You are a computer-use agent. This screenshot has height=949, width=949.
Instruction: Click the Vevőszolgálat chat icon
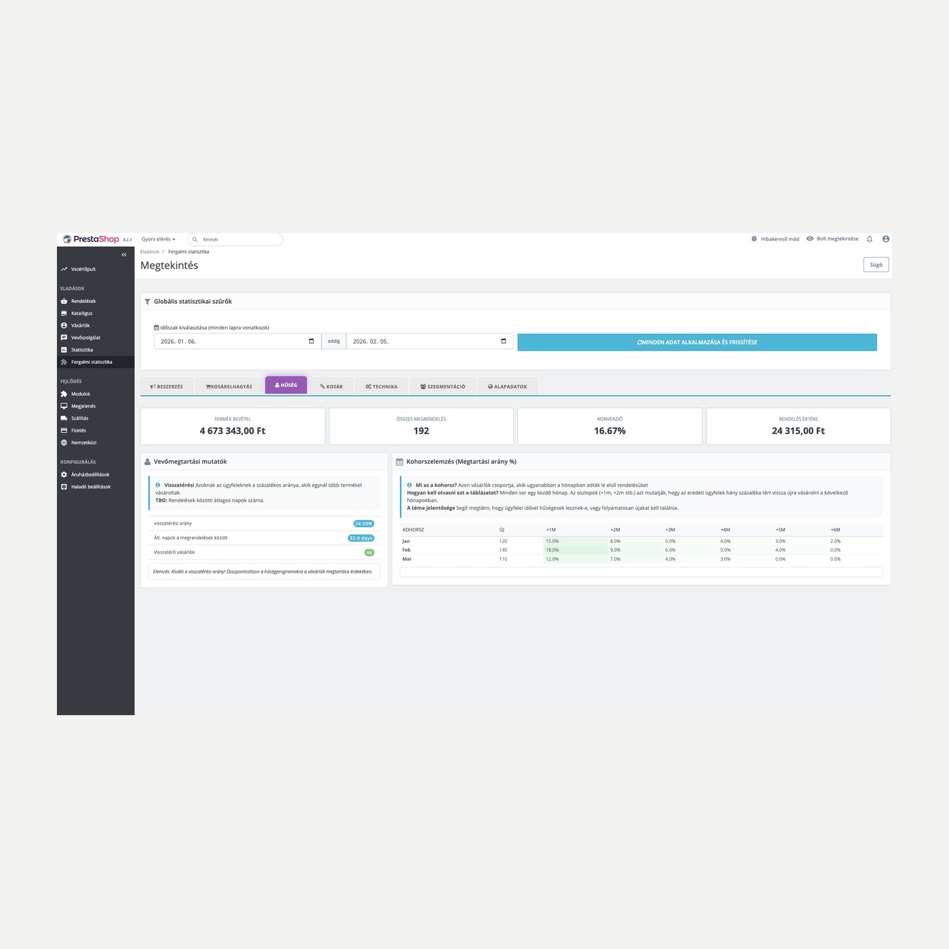point(64,338)
